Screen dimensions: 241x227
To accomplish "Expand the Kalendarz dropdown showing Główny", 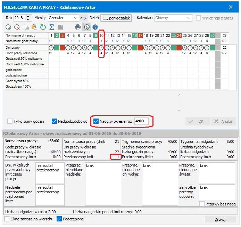I will 173,17.
